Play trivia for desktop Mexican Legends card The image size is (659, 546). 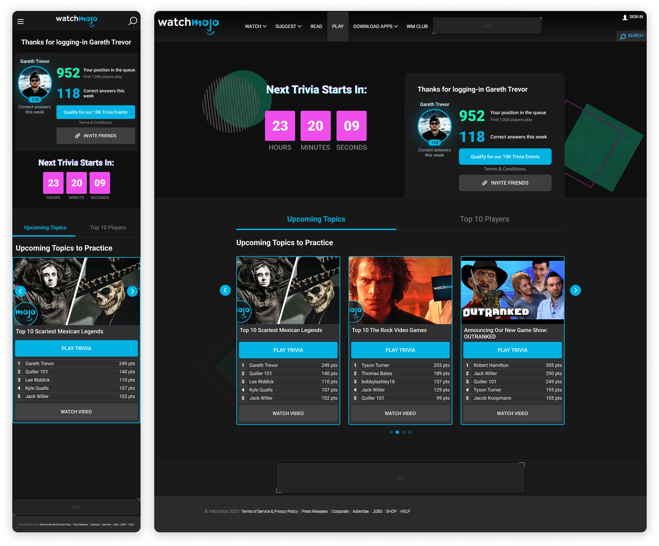tap(288, 350)
